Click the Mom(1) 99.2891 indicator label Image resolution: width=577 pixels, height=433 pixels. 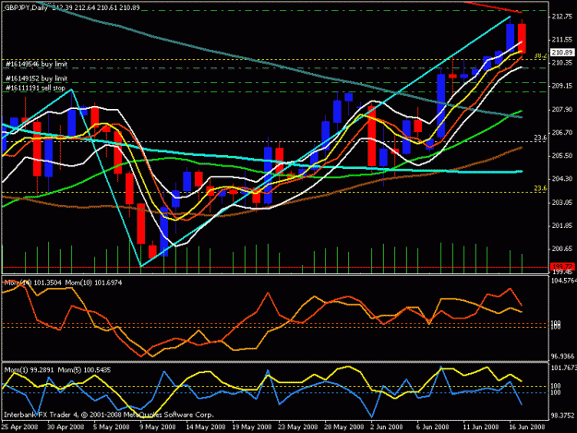pos(30,370)
